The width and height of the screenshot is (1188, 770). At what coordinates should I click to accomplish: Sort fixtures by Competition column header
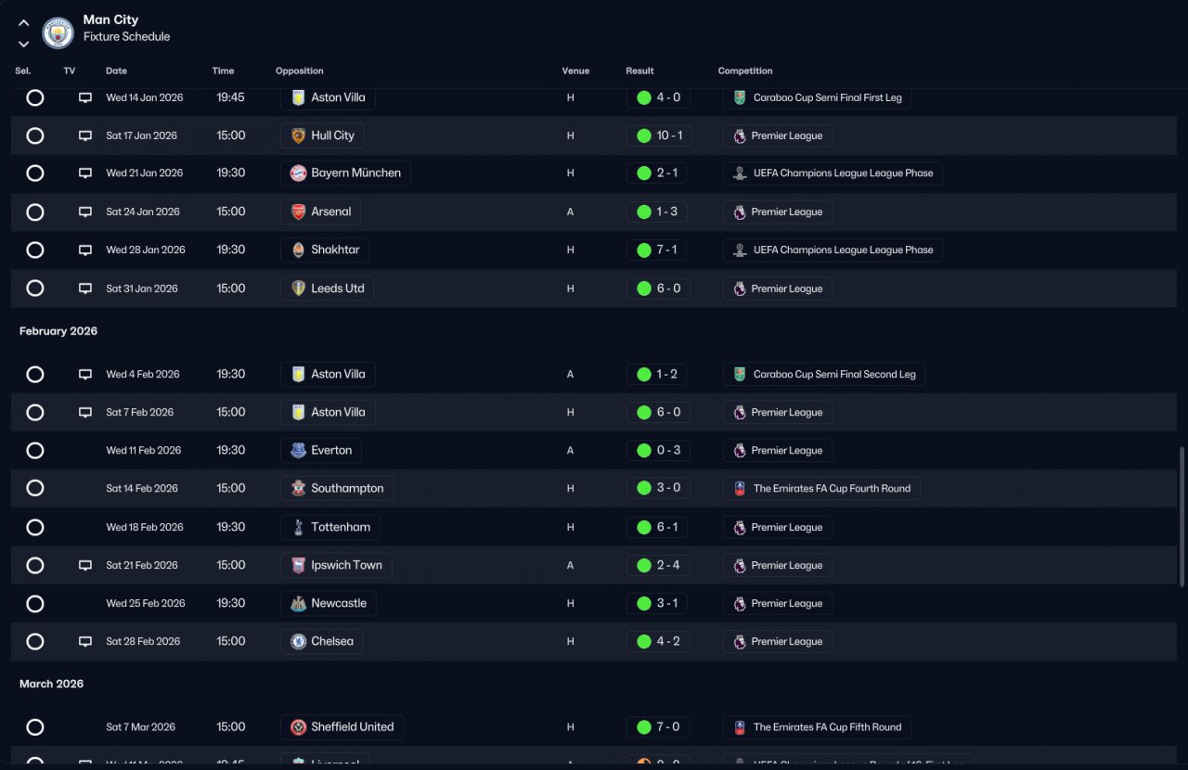(745, 71)
